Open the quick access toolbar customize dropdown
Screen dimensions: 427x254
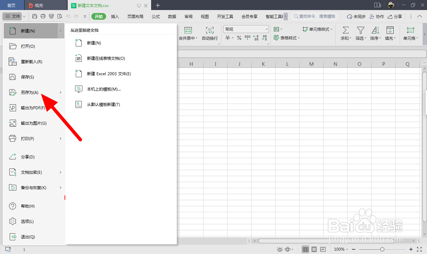pyautogui.click(x=85, y=16)
